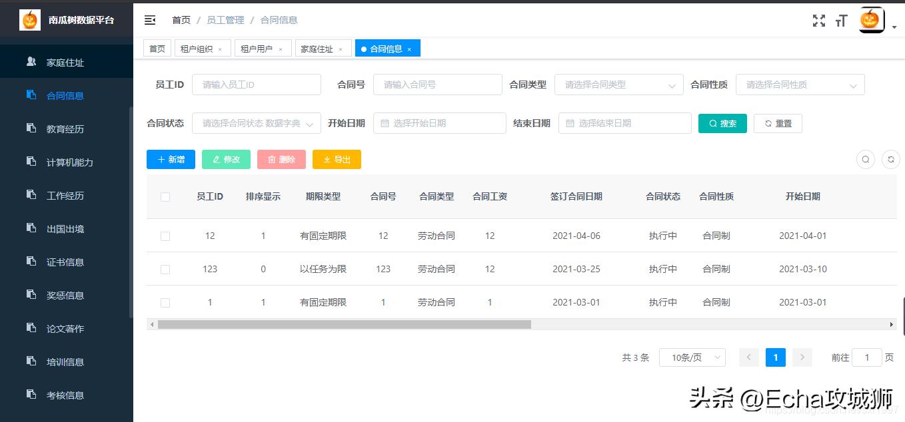Check the row for 员工ID 123

point(165,269)
